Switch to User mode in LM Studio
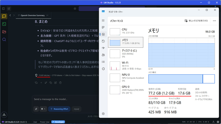 coord(35,122)
